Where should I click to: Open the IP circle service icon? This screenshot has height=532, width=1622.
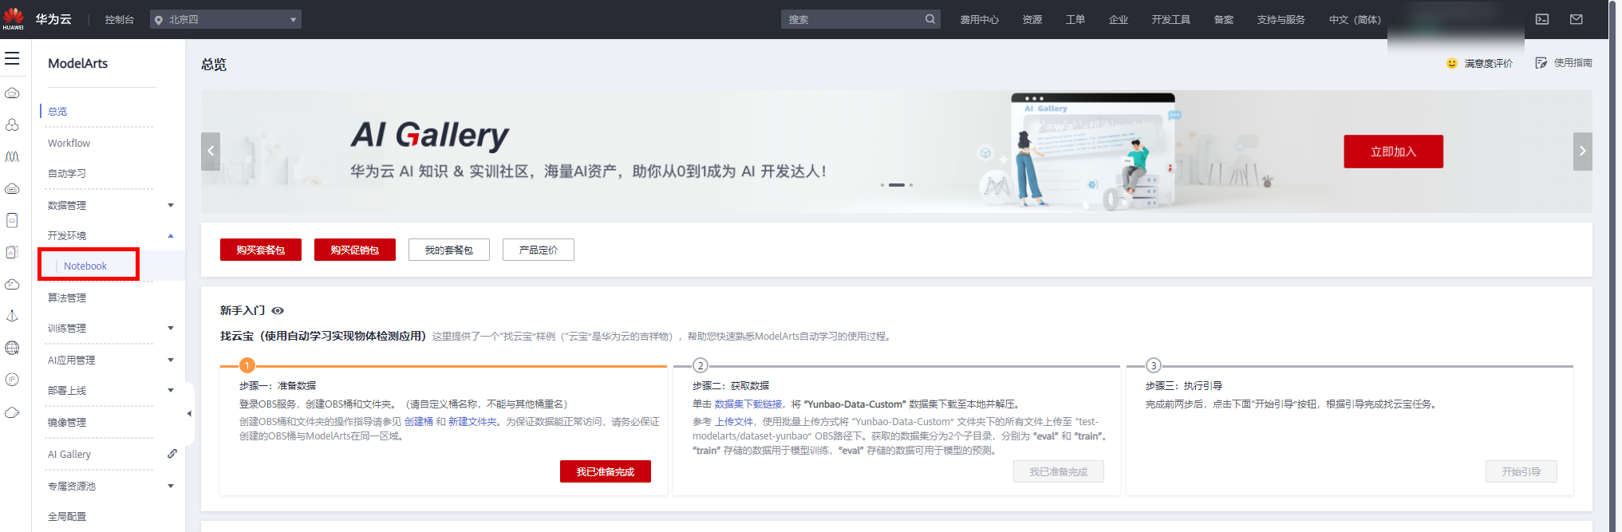[x=12, y=380]
